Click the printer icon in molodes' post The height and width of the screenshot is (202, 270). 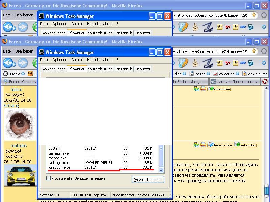pos(203,145)
